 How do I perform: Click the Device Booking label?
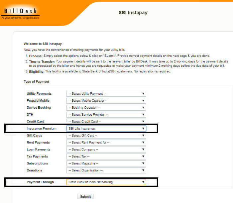pos(39,108)
